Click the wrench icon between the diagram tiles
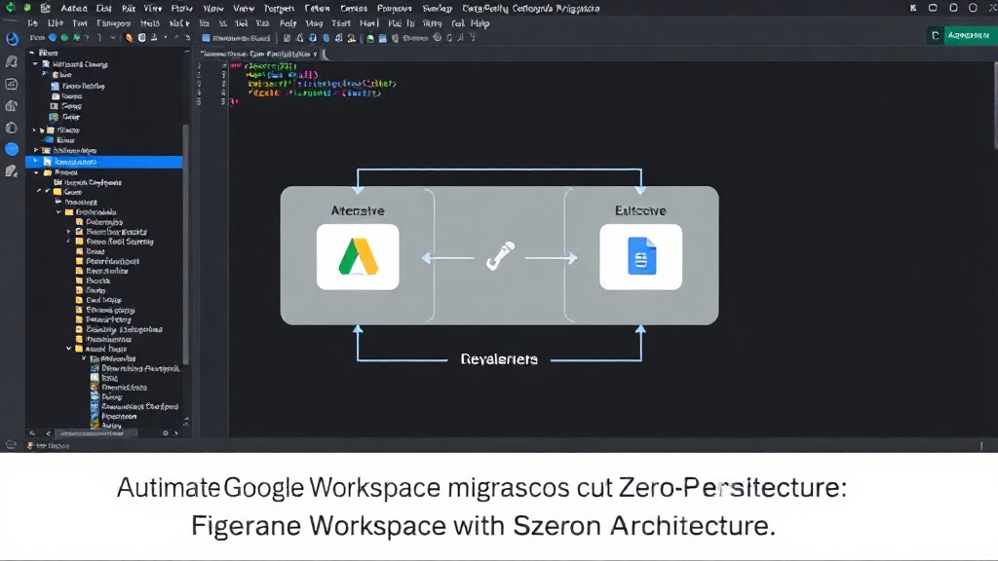Image resolution: width=998 pixels, height=561 pixels. pyautogui.click(x=500, y=256)
